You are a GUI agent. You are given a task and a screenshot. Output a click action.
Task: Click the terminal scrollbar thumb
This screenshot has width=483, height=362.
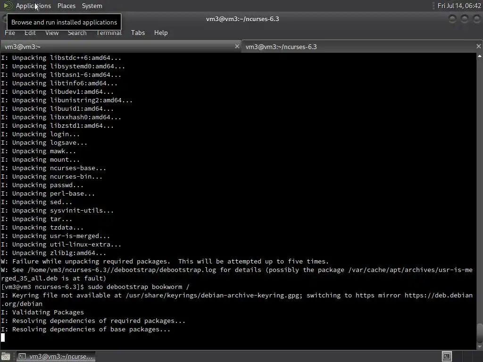point(480,332)
